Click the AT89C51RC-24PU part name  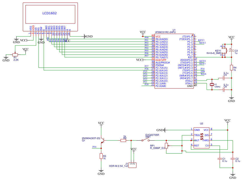166,32
